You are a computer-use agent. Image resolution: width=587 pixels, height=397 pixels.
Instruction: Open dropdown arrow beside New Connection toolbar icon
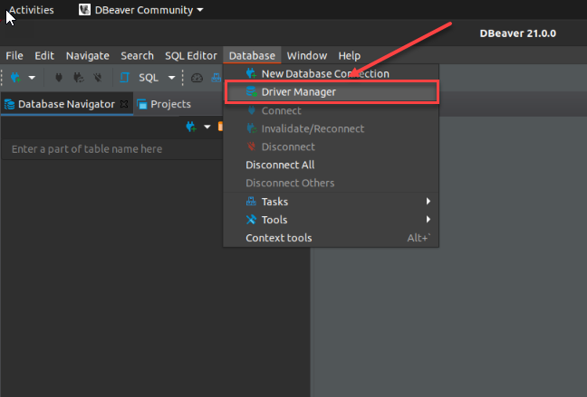32,79
